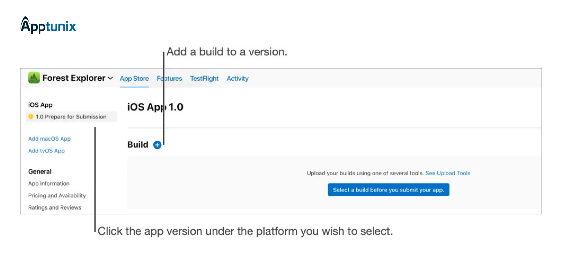562x260 pixels.
Task: Expand the Forest Explorer app switcher chevron
Action: tap(111, 78)
